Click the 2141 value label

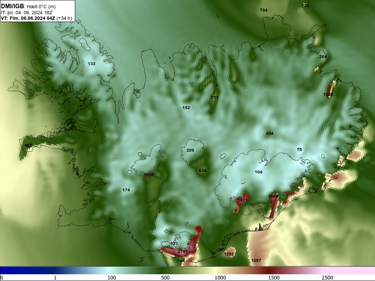coord(183,252)
